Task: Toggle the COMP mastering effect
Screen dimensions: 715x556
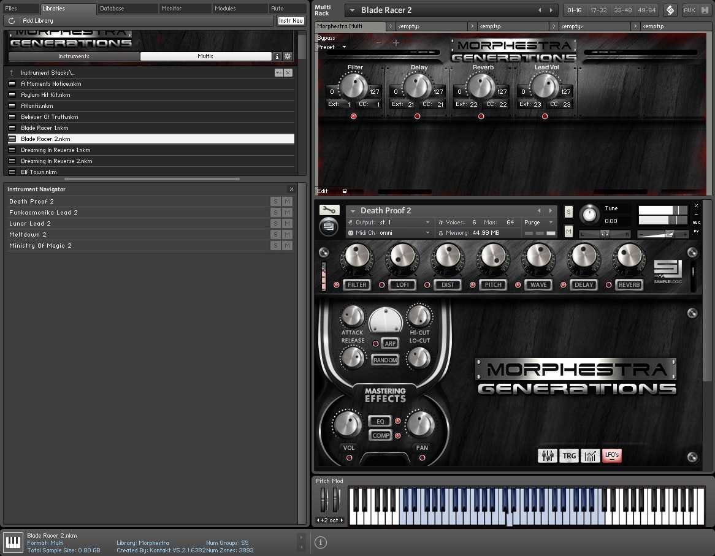Action: tap(380, 435)
